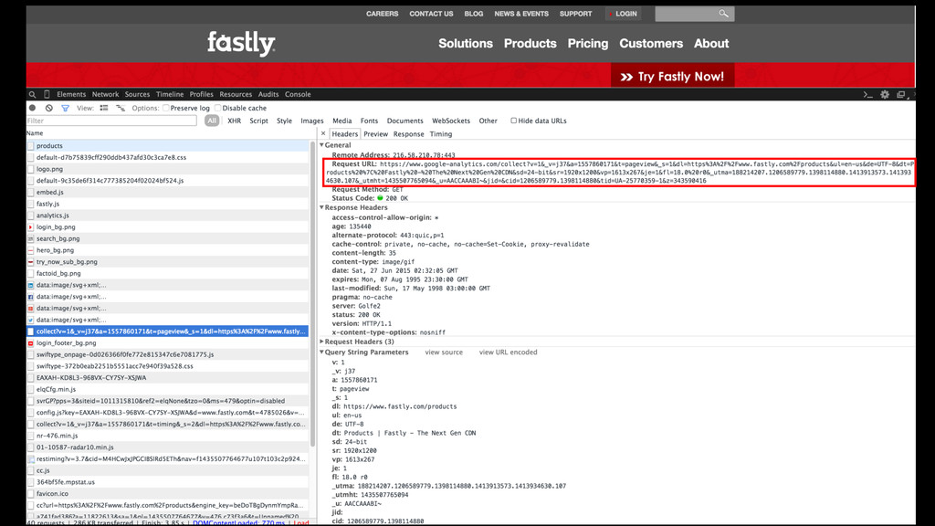The image size is (935, 526).
Task: Toggle the device mode phone icon
Action: click(47, 94)
